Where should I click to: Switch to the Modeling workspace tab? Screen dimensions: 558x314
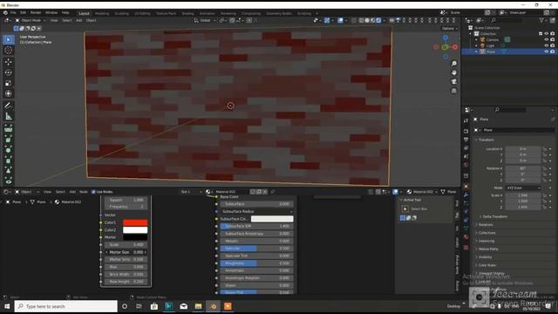(102, 14)
